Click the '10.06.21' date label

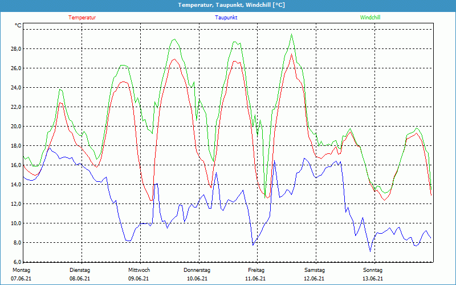(x=197, y=279)
